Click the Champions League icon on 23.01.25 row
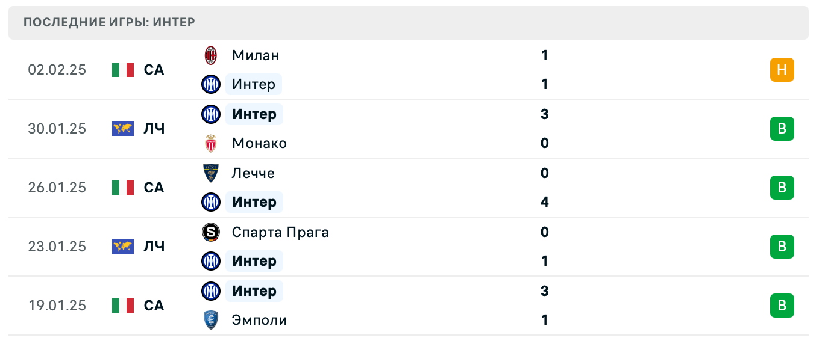Viewport: 816px width, 338px height. 123,247
